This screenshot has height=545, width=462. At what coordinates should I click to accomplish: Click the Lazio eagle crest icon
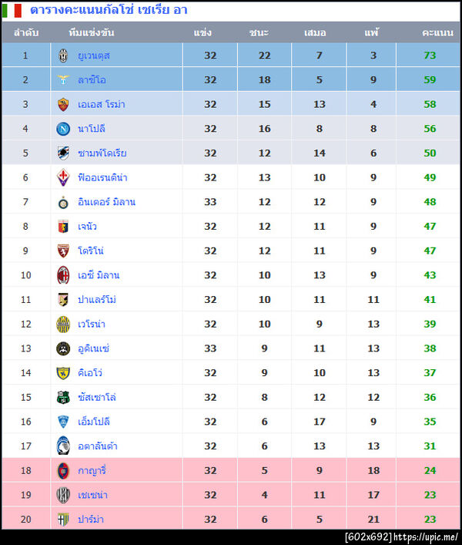coord(63,80)
